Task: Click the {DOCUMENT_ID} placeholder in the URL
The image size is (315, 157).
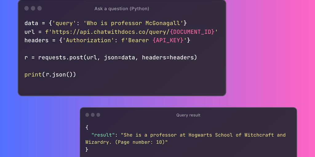Action: [x=192, y=32]
